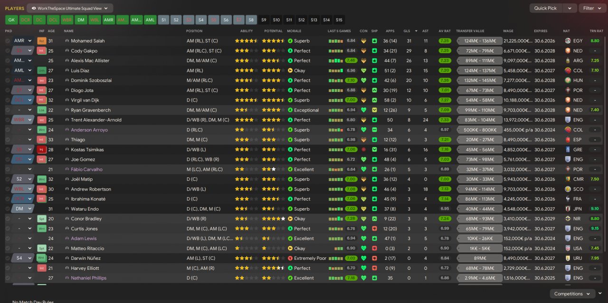
Task: Click Luis Díaz's Unh status badge
Action: (42, 71)
